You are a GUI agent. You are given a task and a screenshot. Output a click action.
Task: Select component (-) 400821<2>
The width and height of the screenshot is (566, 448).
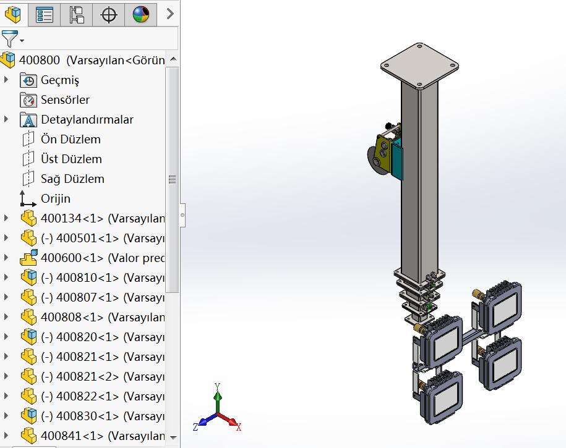103,376
